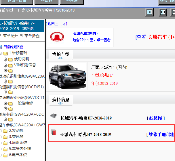Expand the 整车参数(GW4C20A+6DC node

pyautogui.click(x=5, y=108)
